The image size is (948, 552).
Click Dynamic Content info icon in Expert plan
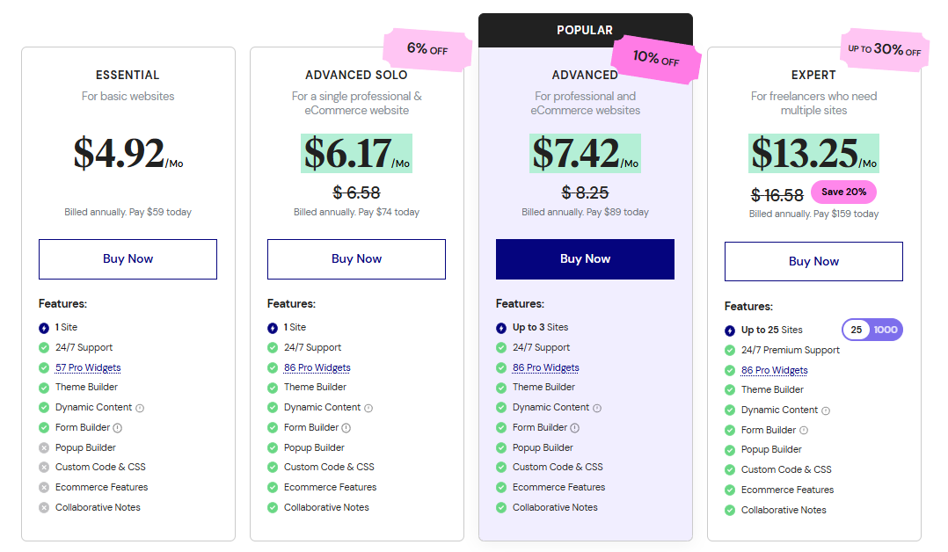[x=826, y=410]
